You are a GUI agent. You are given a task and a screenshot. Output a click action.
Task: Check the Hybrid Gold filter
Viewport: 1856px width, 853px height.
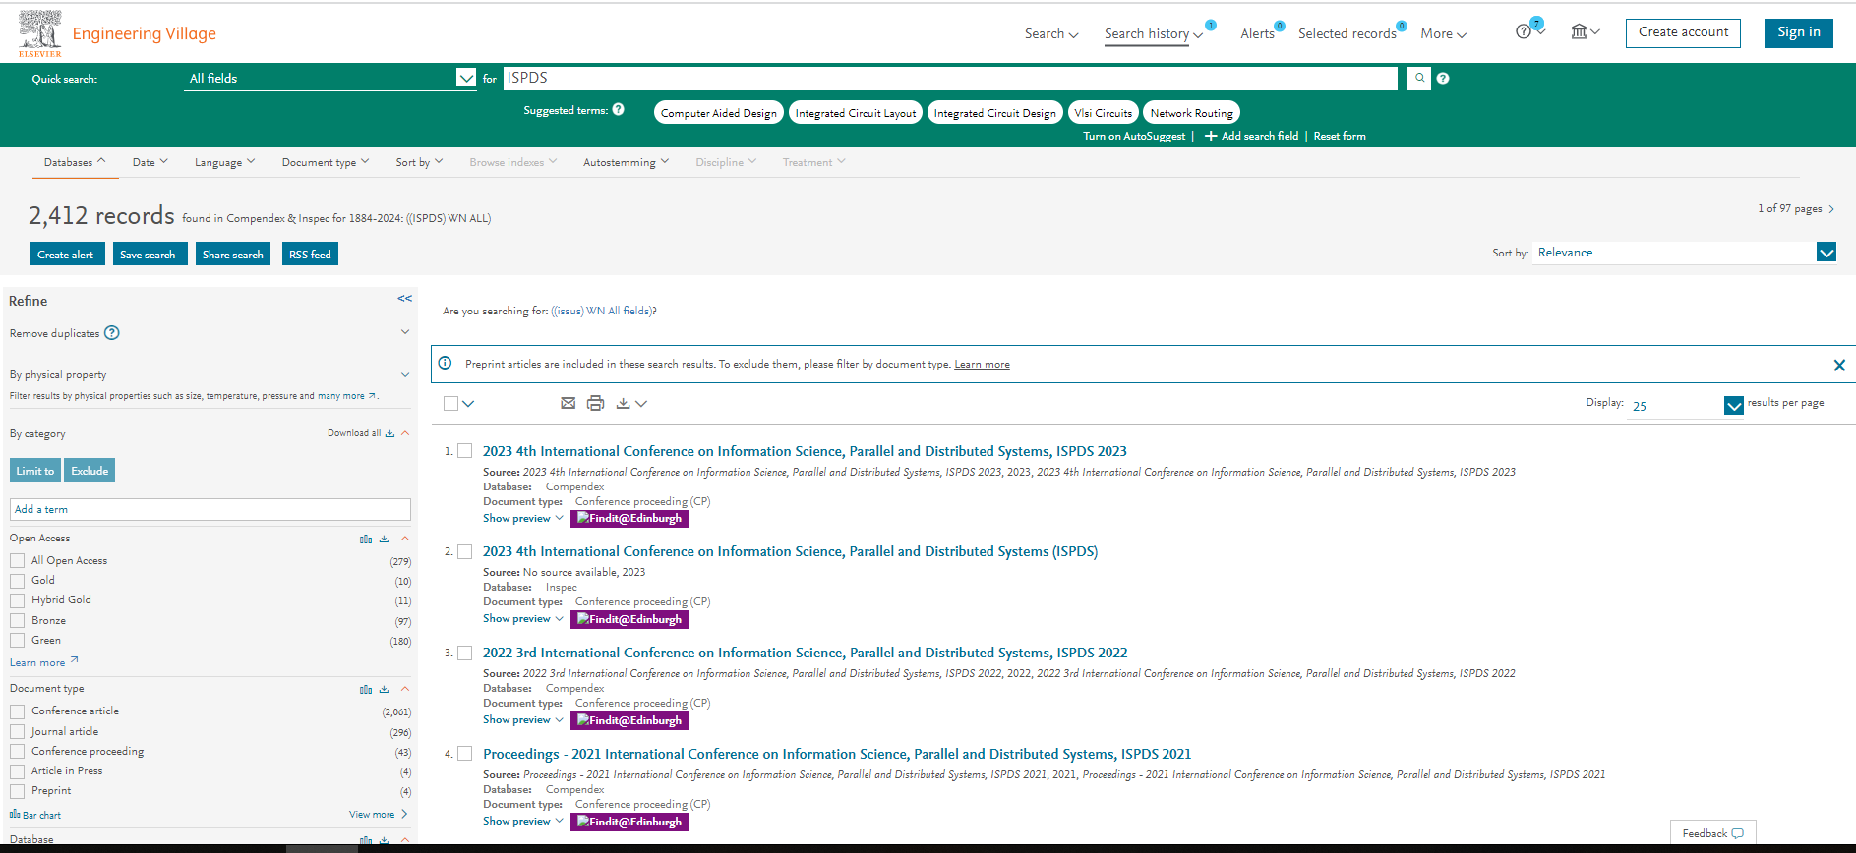click(x=17, y=600)
